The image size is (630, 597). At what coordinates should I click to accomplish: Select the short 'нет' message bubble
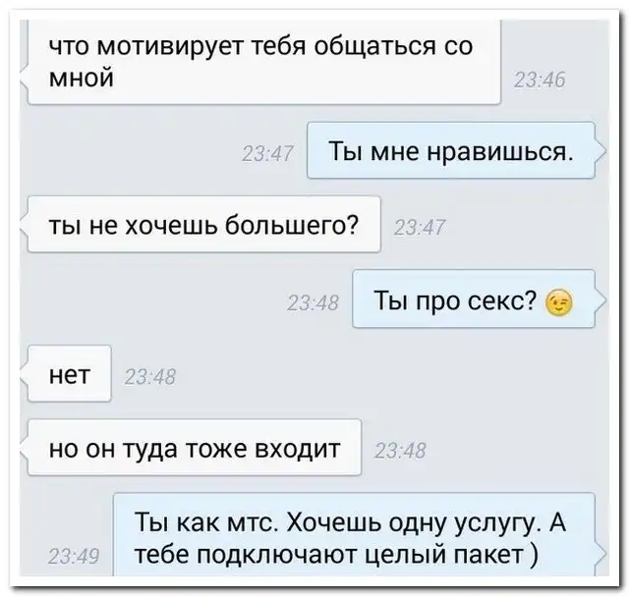click(x=69, y=374)
